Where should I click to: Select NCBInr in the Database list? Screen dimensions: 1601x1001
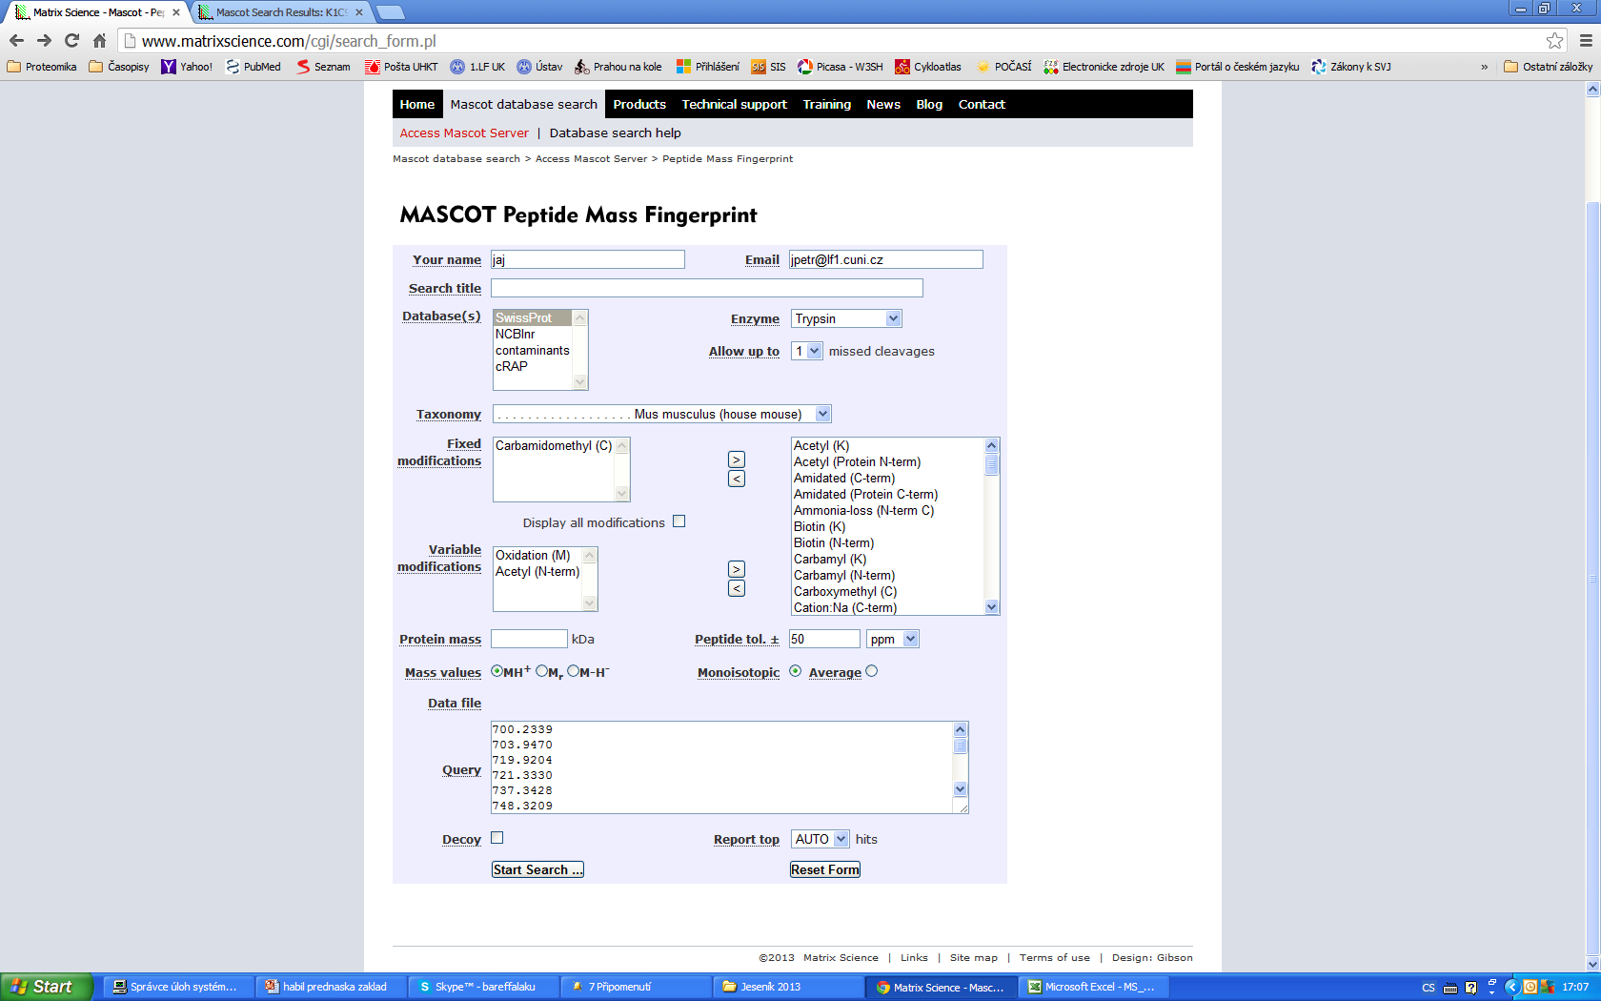[x=533, y=334]
